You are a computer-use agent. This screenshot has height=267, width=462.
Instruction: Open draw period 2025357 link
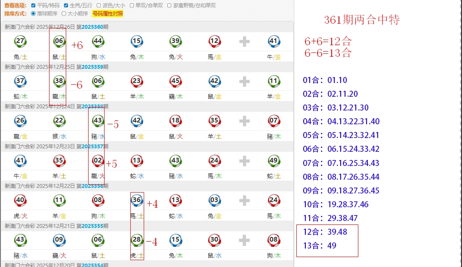92,146
